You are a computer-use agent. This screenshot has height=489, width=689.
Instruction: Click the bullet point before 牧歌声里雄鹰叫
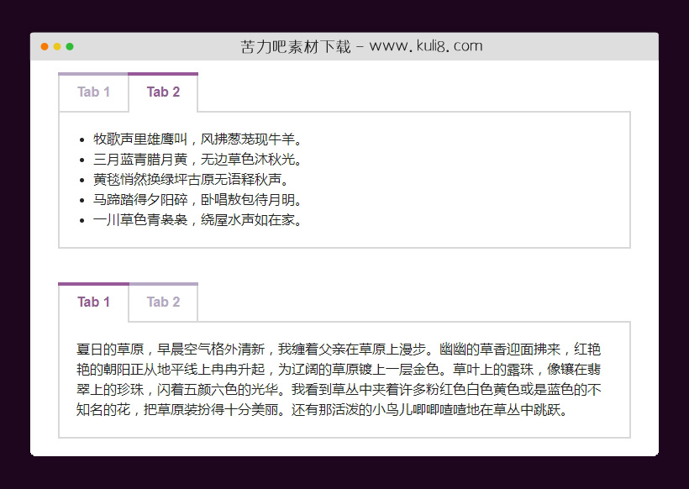coord(82,139)
